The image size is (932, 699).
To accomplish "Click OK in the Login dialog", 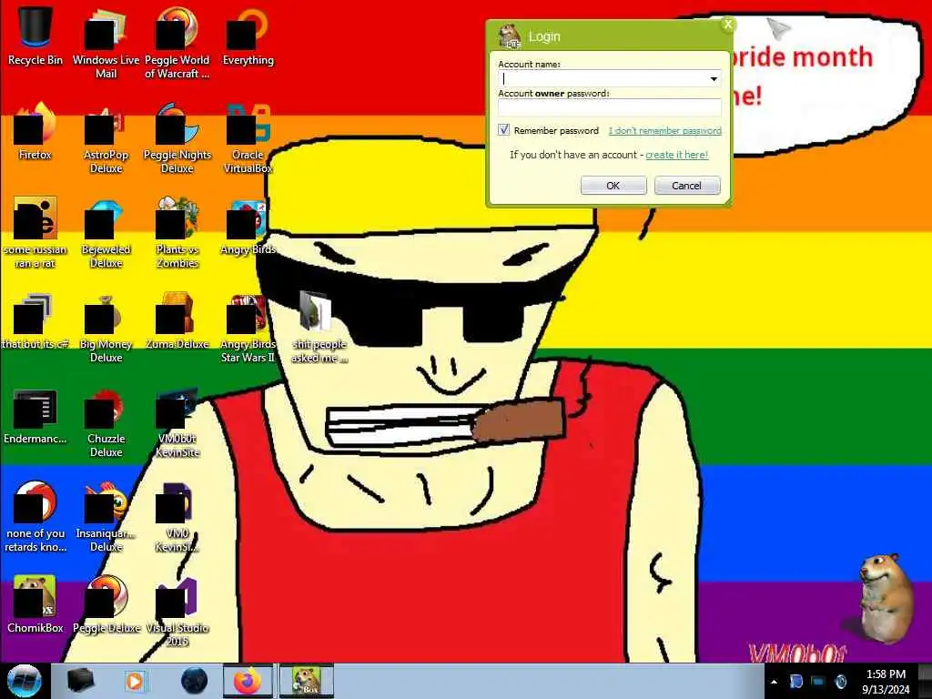I will (x=613, y=186).
